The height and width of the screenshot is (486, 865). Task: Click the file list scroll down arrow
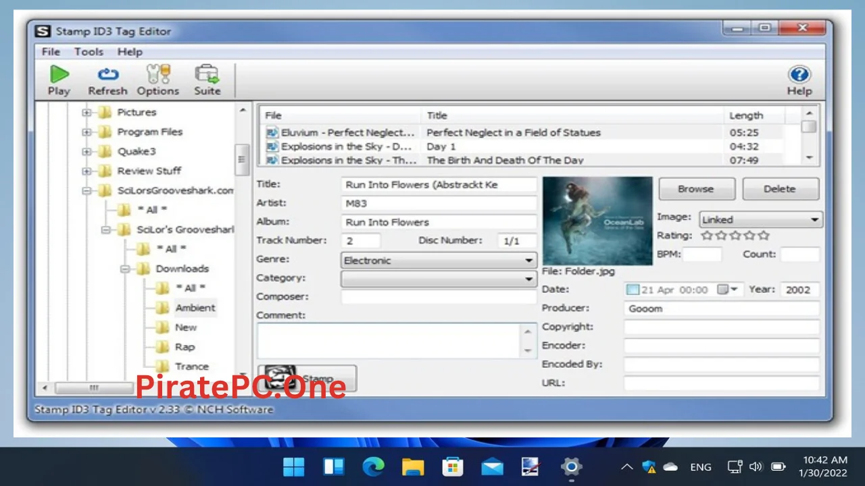[810, 157]
